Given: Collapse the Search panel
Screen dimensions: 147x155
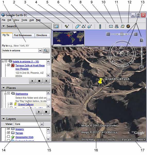Looking at the screenshot, I should (x=4, y=26).
